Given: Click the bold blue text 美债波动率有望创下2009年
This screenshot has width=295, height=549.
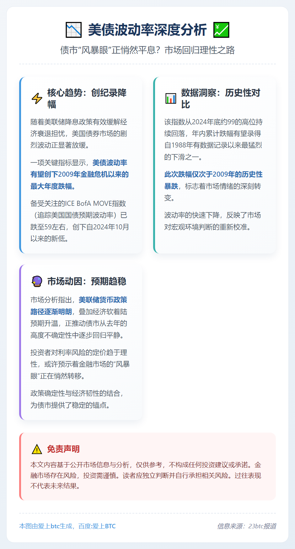Looking at the screenshot, I should click(79, 174).
